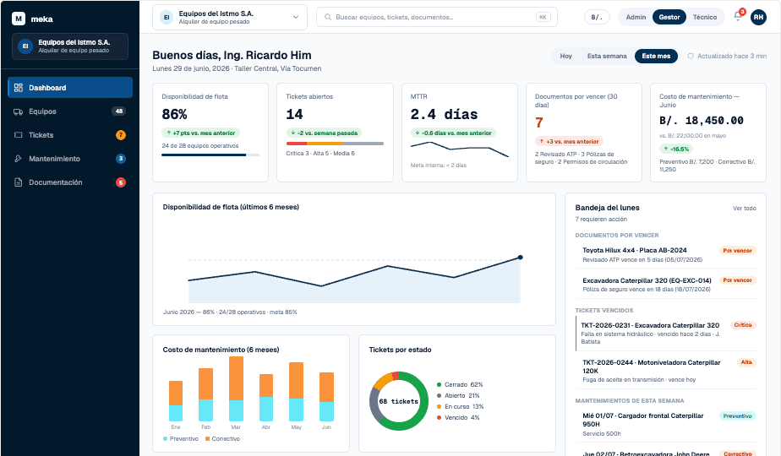Click the sidebar Equipos del Istmo company card
The image size is (781, 456).
[x=70, y=46]
